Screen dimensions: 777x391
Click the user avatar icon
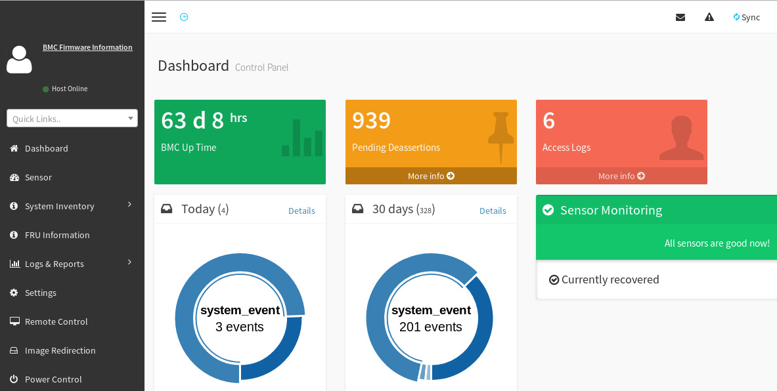coord(19,60)
